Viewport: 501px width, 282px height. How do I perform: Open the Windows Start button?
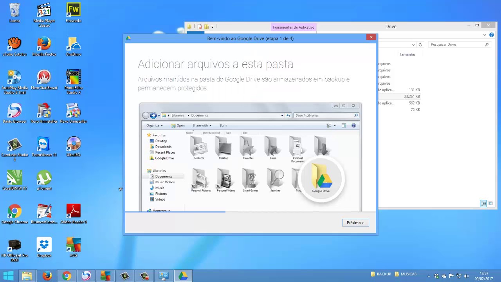(8, 276)
